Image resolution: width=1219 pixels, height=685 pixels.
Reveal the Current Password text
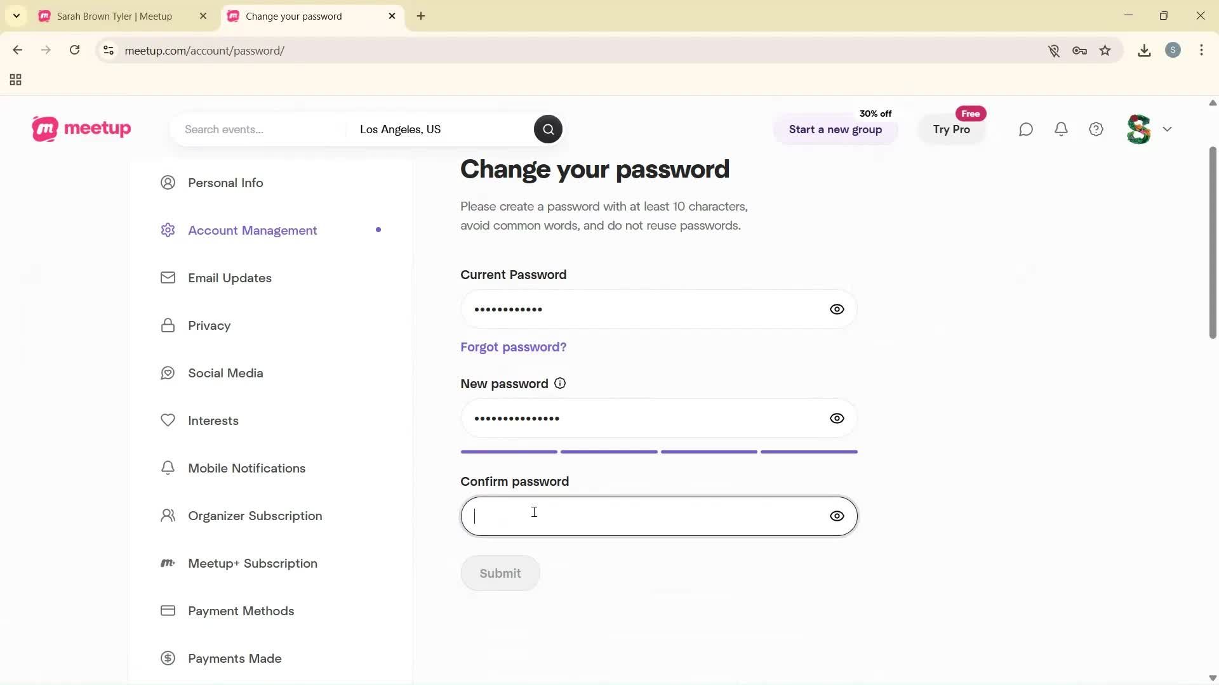pyautogui.click(x=837, y=309)
